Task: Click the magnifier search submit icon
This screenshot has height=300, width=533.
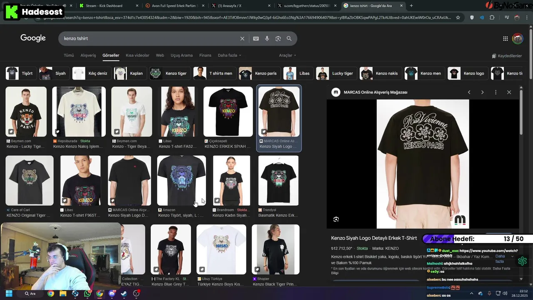Action: 289,38
